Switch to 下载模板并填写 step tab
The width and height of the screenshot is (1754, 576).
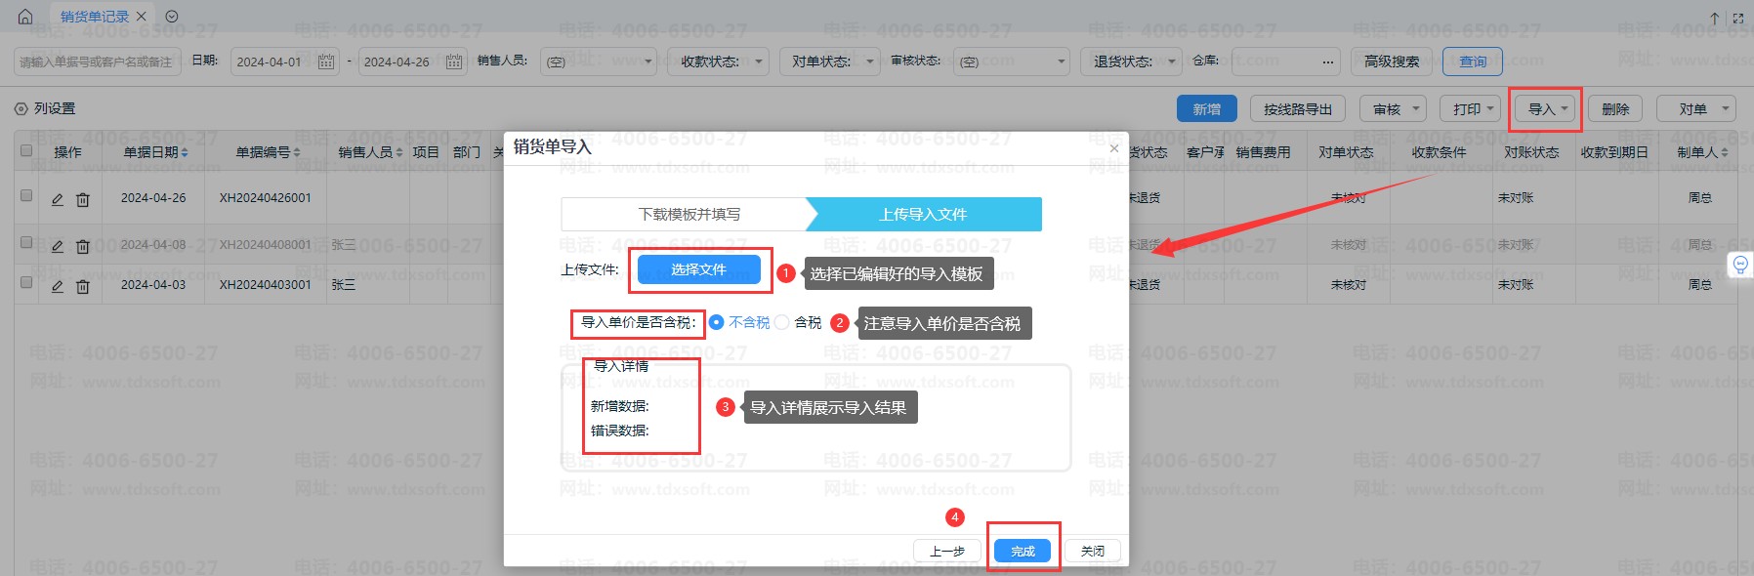point(689,214)
